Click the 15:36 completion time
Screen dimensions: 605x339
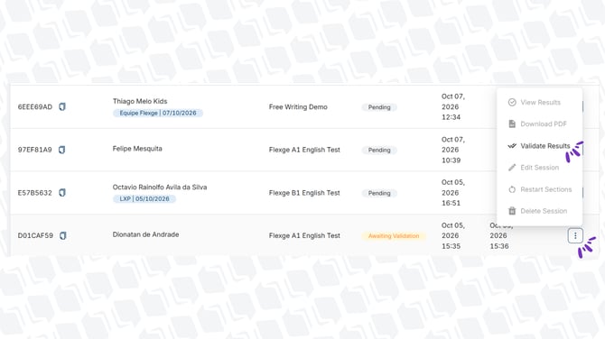499,246
